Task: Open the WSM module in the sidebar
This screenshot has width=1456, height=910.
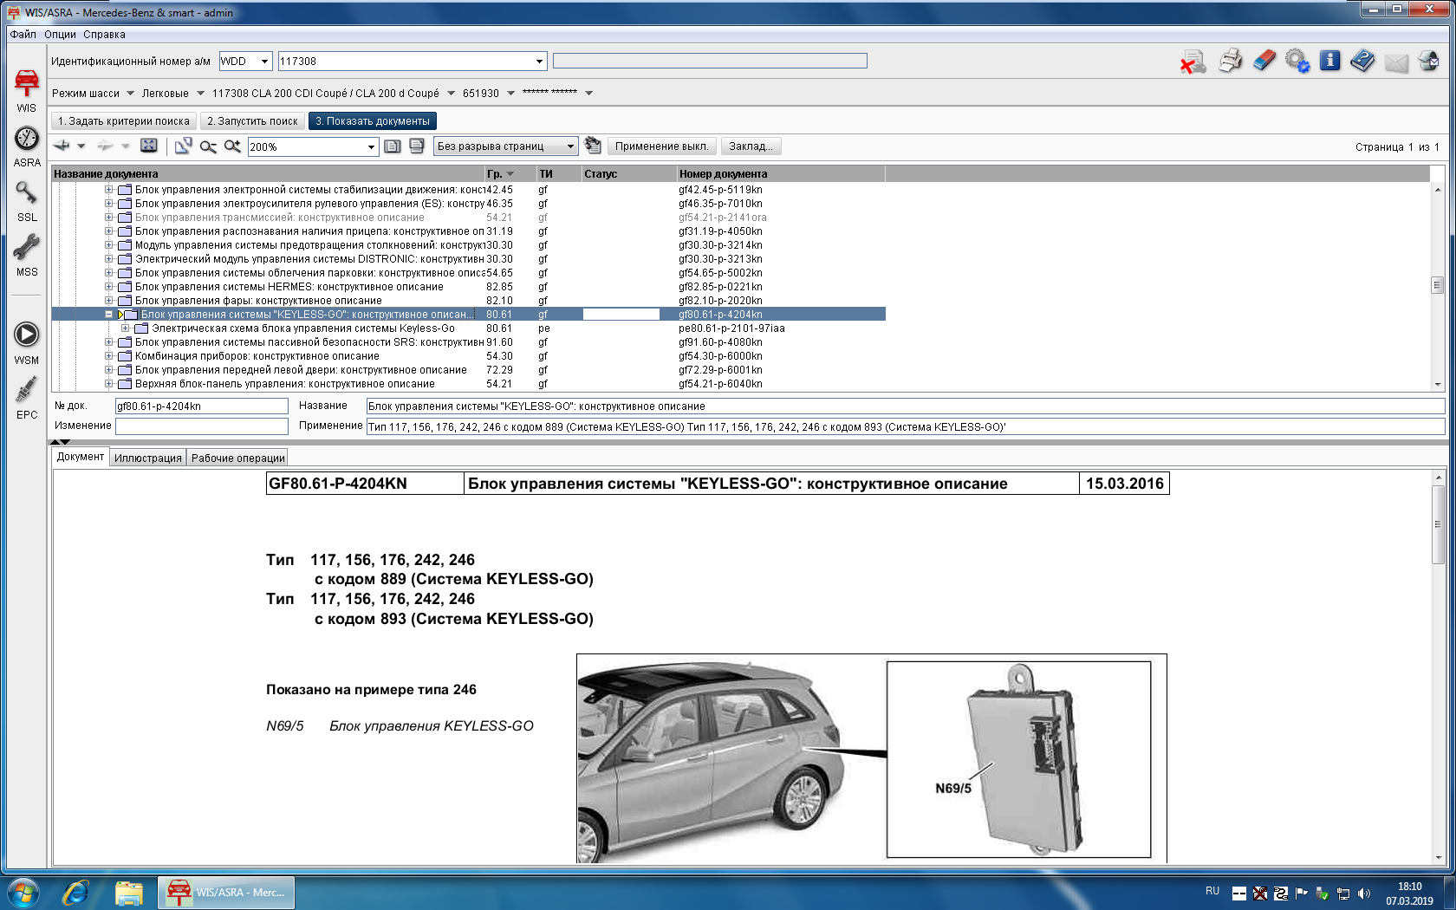Action: pos(27,343)
